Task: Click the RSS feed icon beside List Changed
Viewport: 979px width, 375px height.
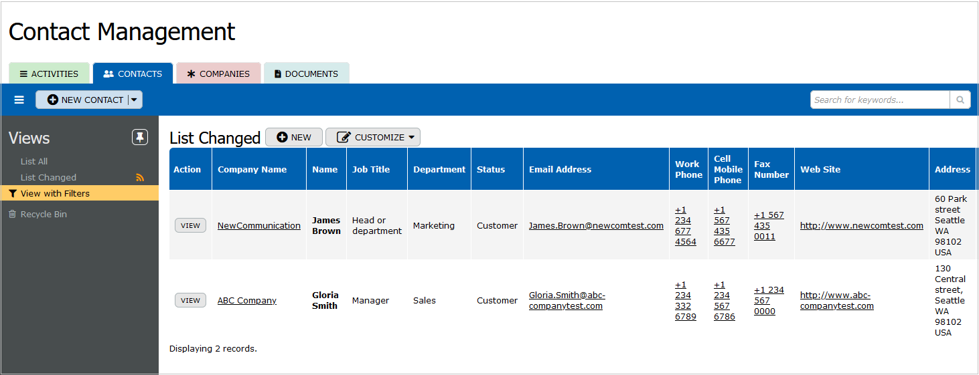Action: click(x=140, y=177)
